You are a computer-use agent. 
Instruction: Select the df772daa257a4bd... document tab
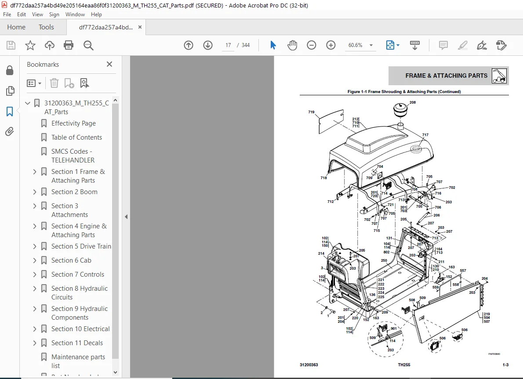click(x=106, y=27)
